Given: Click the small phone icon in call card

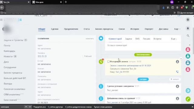Looking at the screenshot, I should (x=177, y=72).
